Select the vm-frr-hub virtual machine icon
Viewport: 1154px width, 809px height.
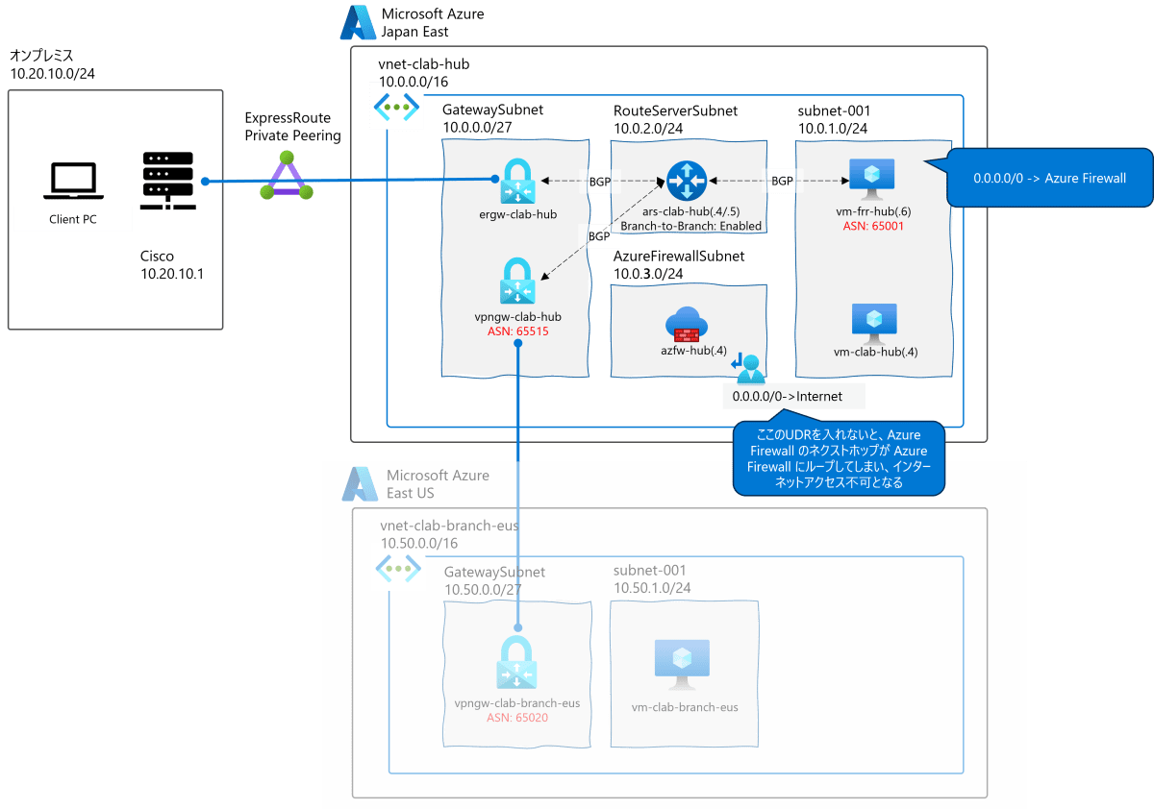click(871, 181)
